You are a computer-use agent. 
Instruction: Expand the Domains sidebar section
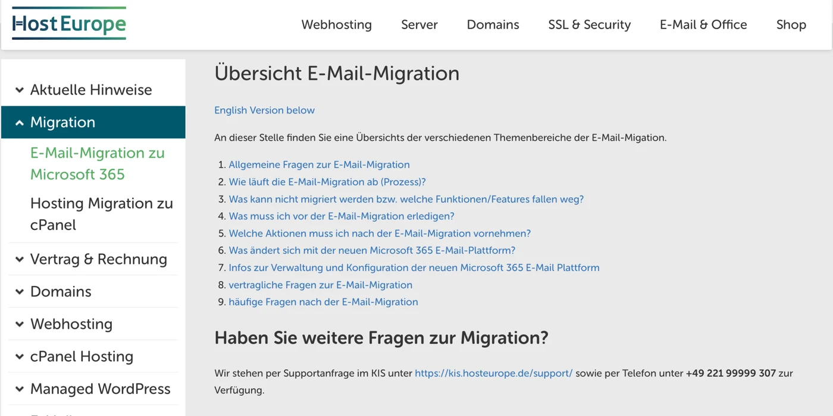click(60, 291)
